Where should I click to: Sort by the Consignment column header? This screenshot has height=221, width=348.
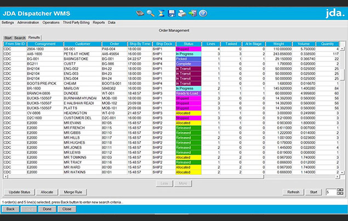pyautogui.click(x=45, y=44)
